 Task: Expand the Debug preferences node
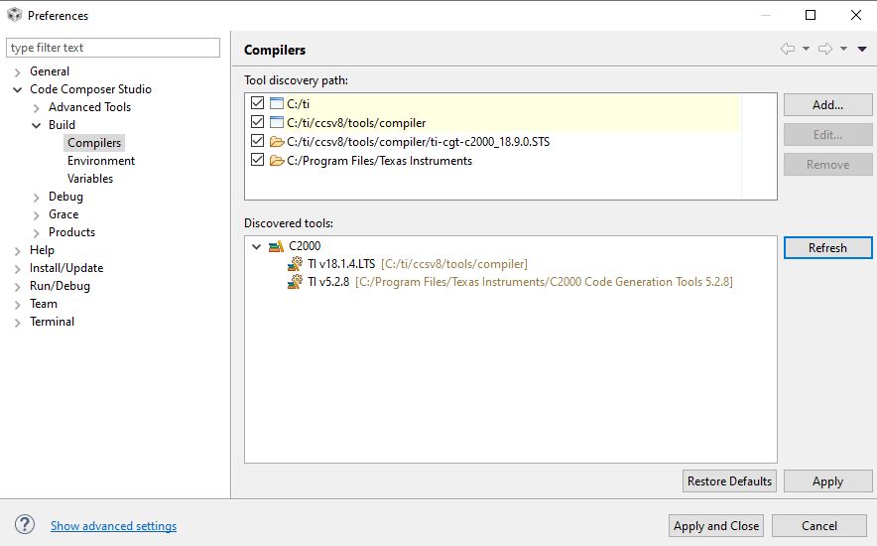tap(37, 197)
